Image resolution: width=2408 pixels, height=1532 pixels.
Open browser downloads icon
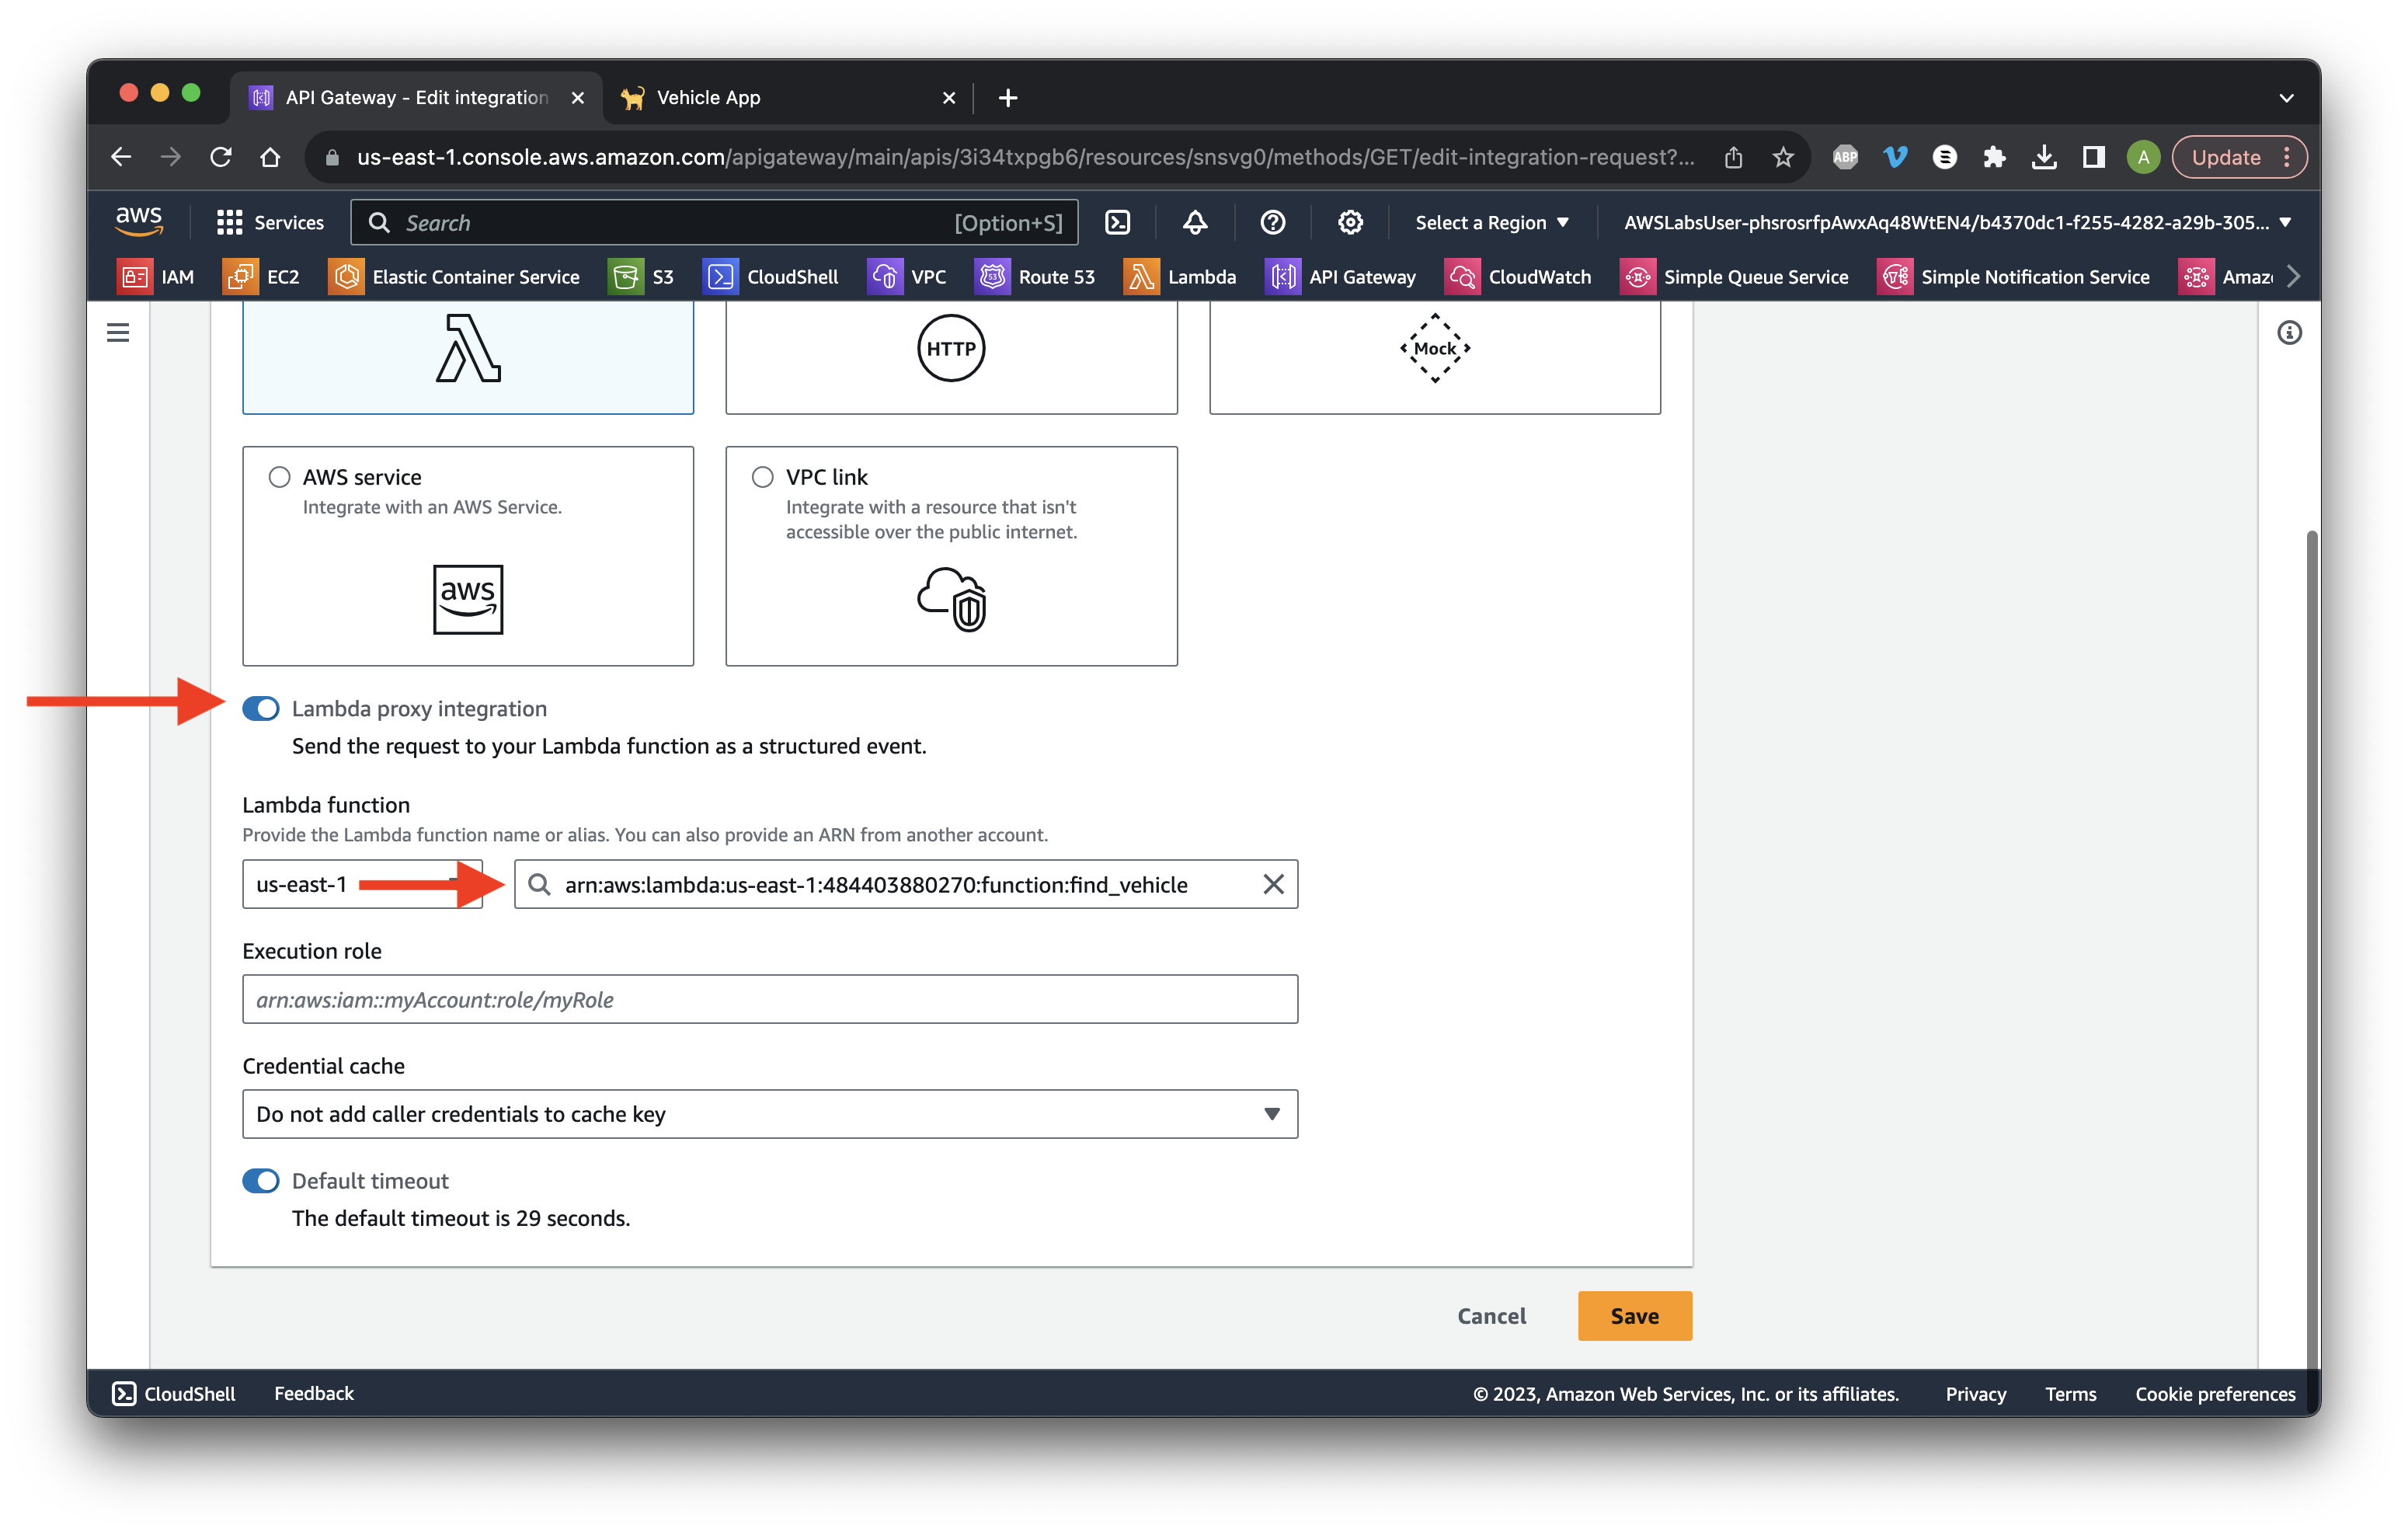pyautogui.click(x=2044, y=157)
